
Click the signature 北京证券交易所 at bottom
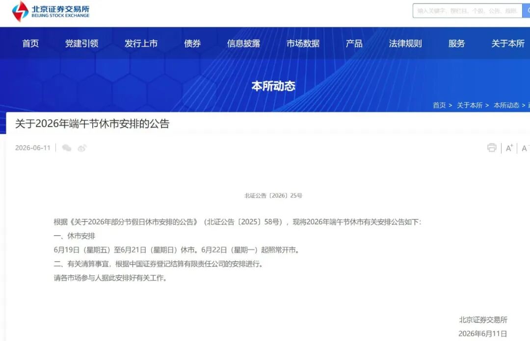tap(483, 320)
